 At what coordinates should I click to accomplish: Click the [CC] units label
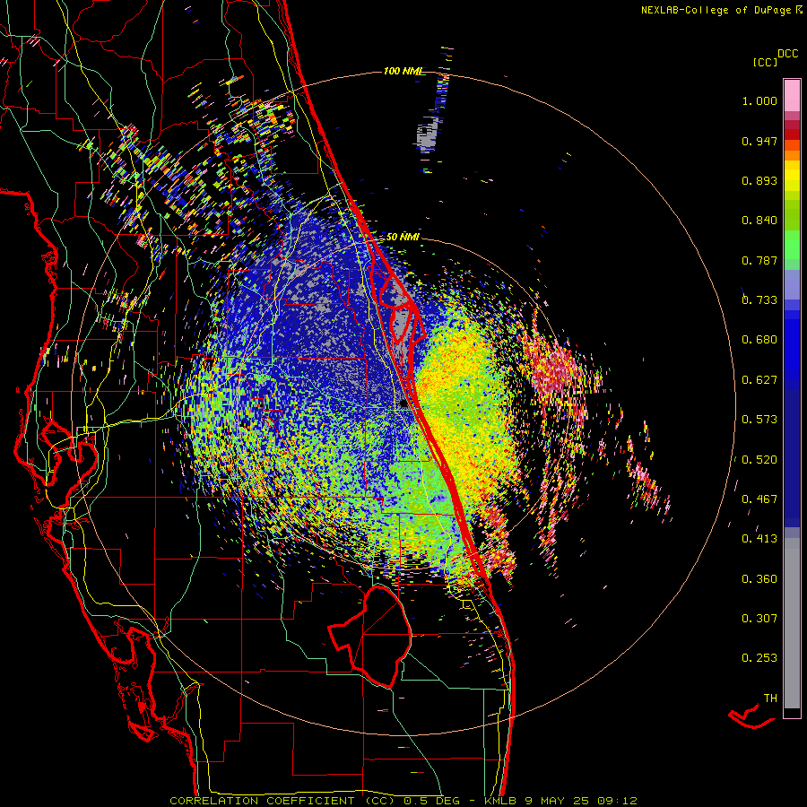765,62
